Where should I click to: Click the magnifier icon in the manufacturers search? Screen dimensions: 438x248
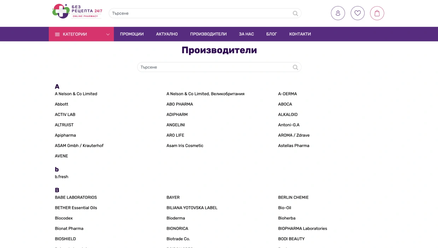296,67
